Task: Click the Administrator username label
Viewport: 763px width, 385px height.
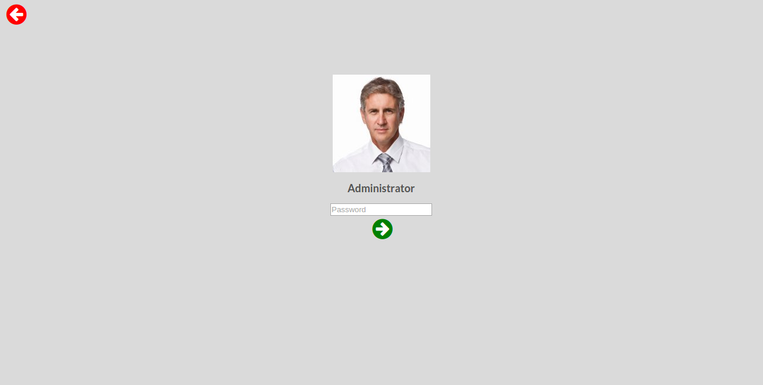Action: (381, 189)
